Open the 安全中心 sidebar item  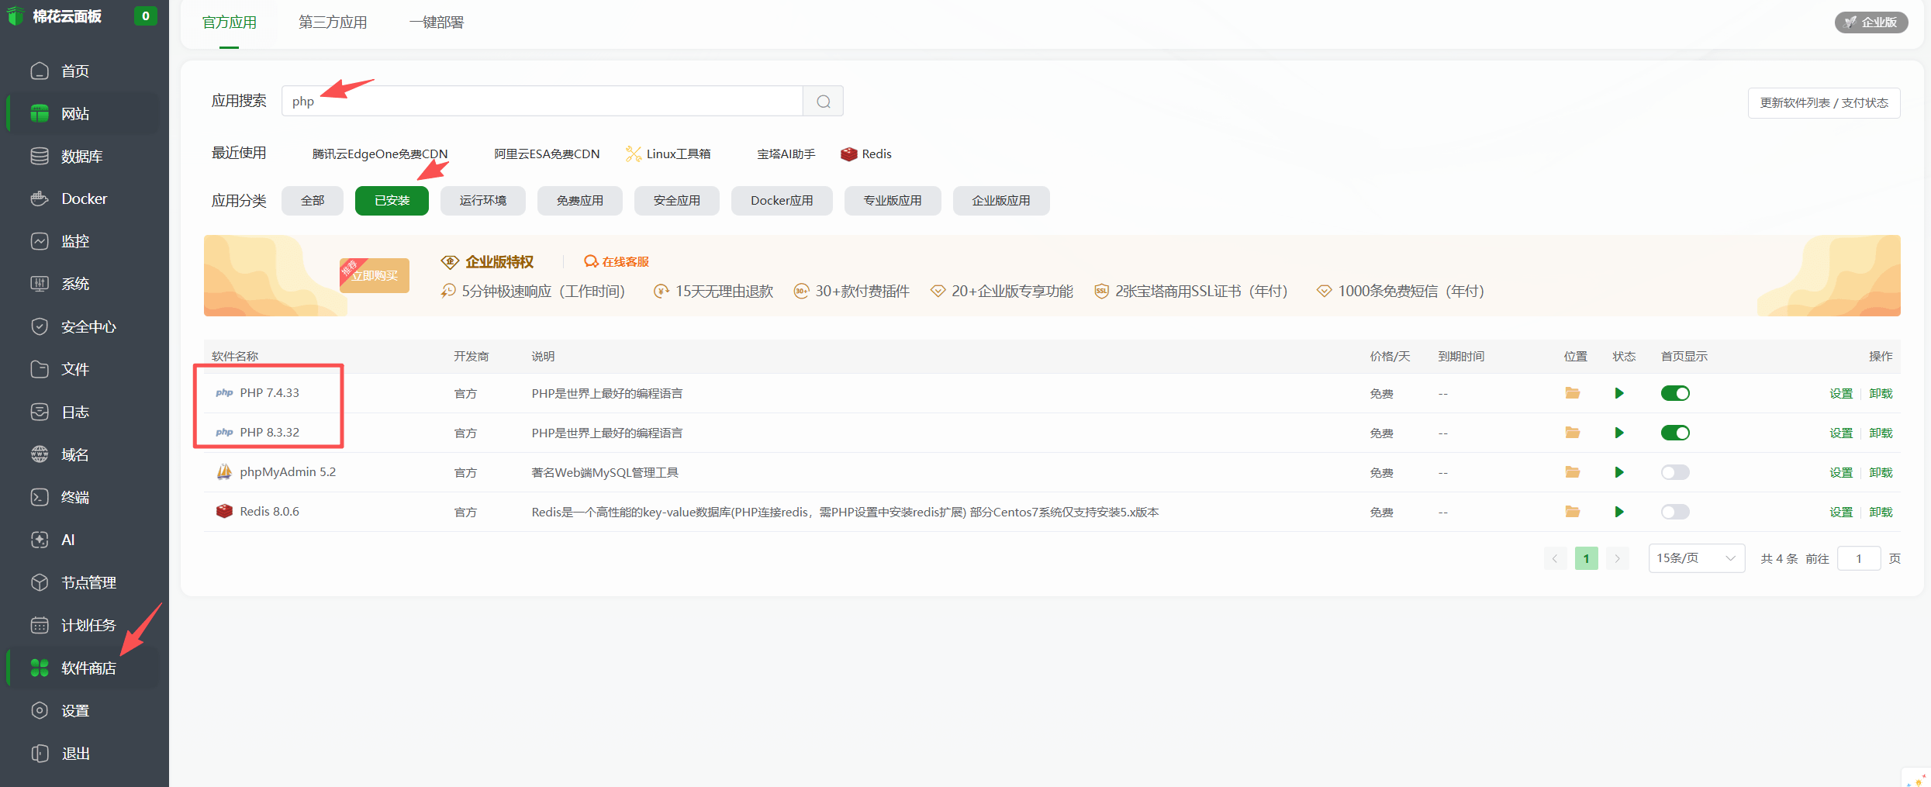(x=84, y=327)
